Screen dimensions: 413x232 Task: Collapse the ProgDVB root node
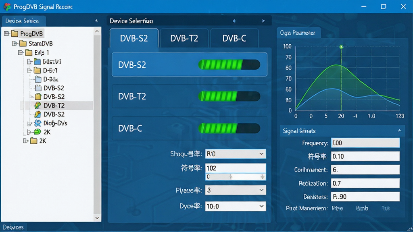tap(6, 34)
